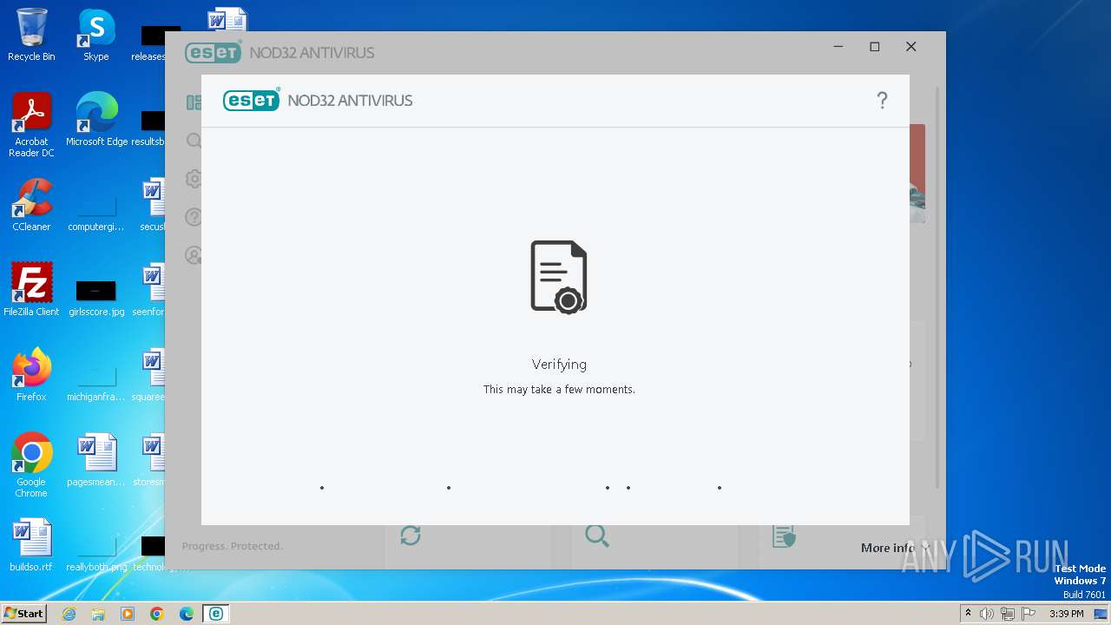Open Edge from the taskbar
This screenshot has width=1111, height=625.
pyautogui.click(x=187, y=614)
